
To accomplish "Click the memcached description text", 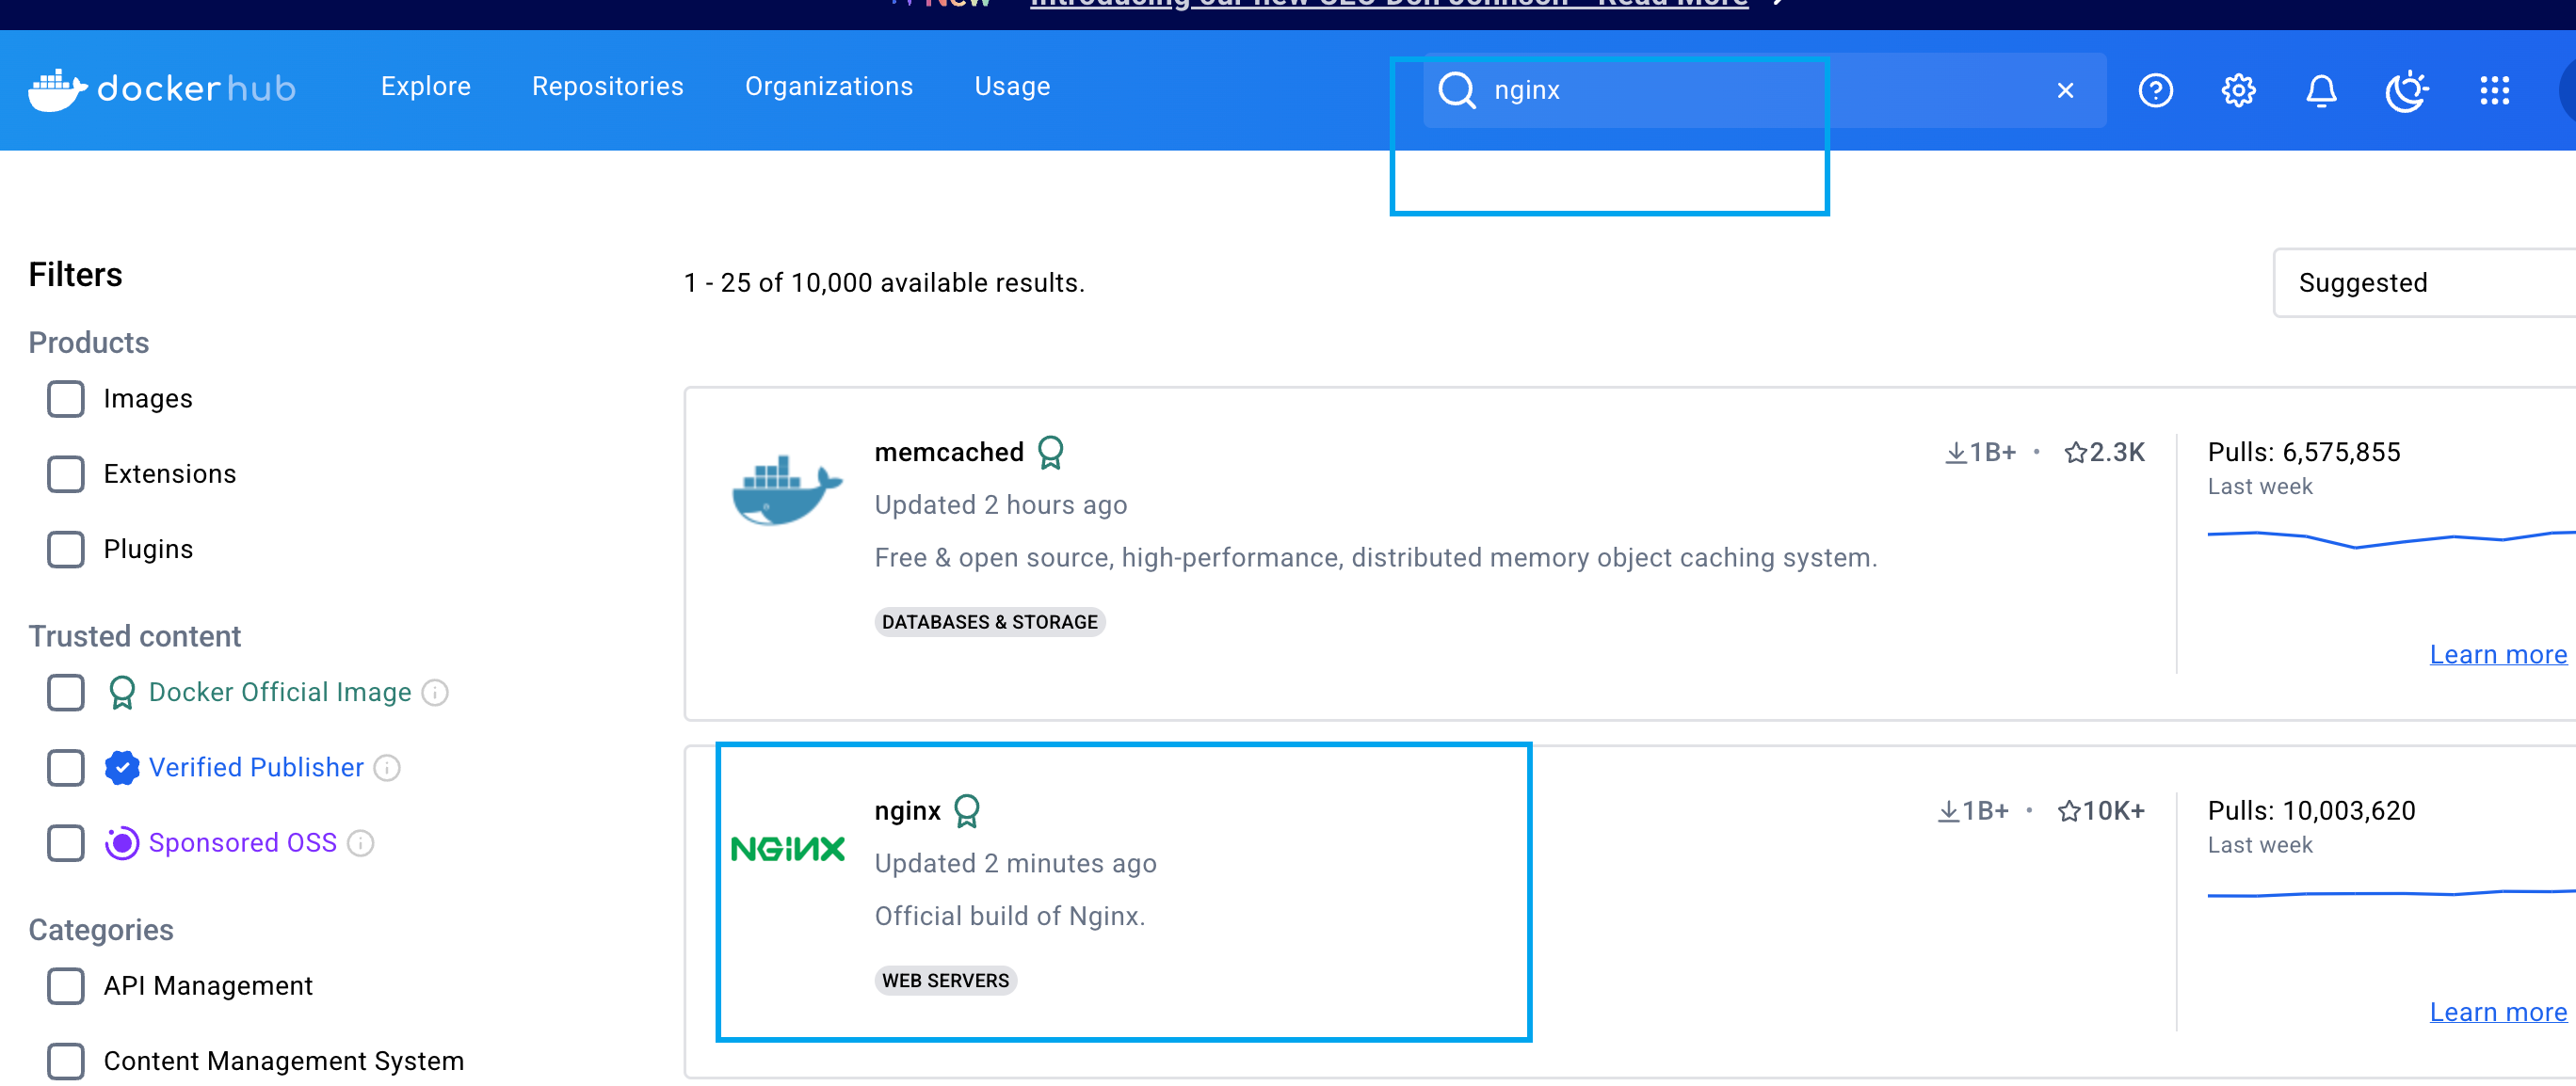I will 1375,558.
